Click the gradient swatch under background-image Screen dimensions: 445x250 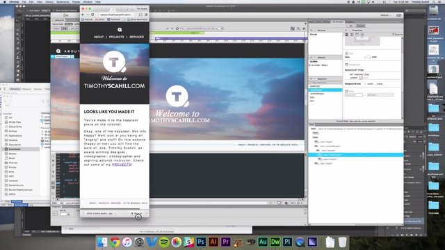(361, 77)
